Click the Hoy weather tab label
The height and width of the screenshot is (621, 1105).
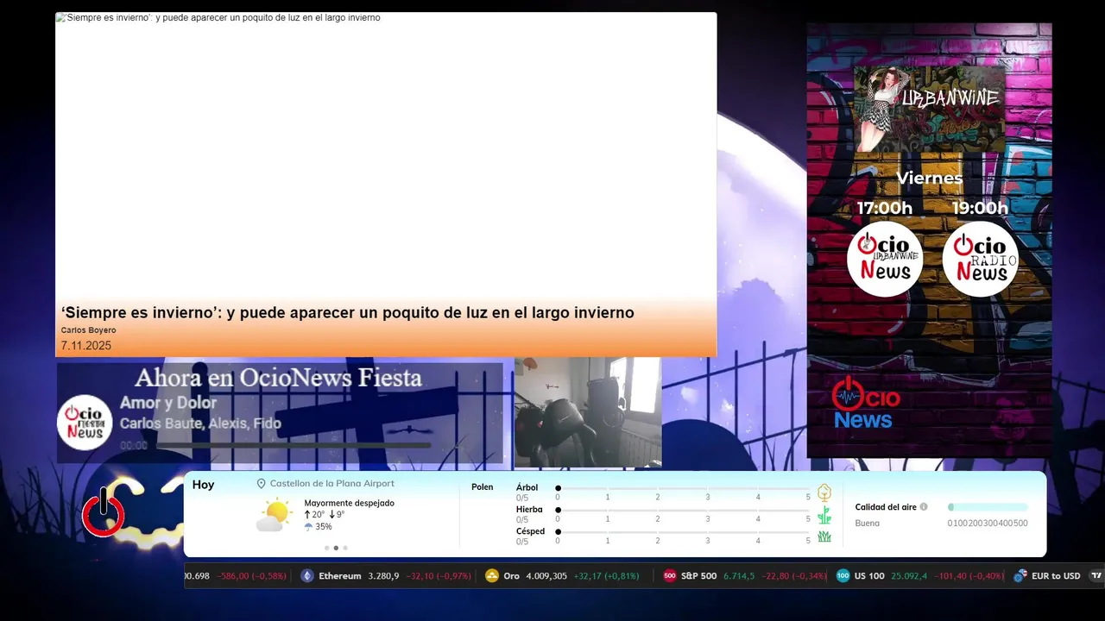pos(203,485)
